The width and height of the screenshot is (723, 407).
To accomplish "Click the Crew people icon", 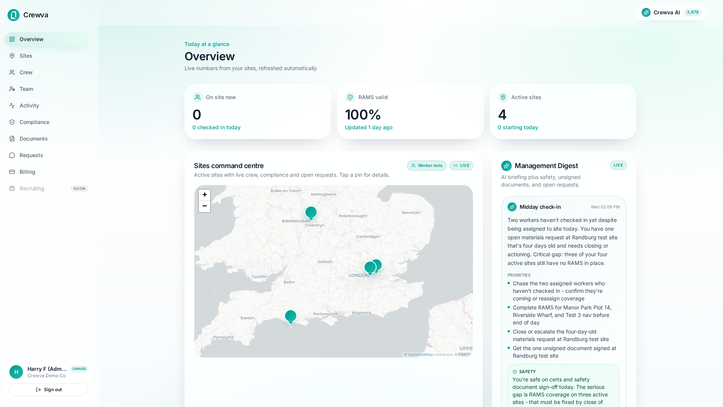I will [12, 72].
